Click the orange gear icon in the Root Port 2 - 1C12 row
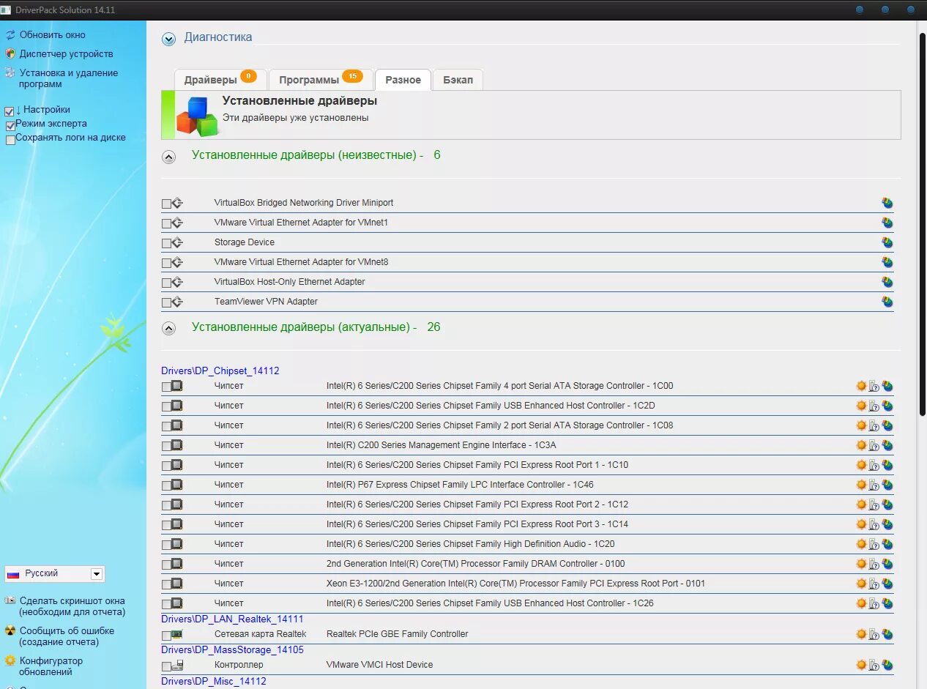Viewport: 927px width, 689px height. tap(861, 504)
